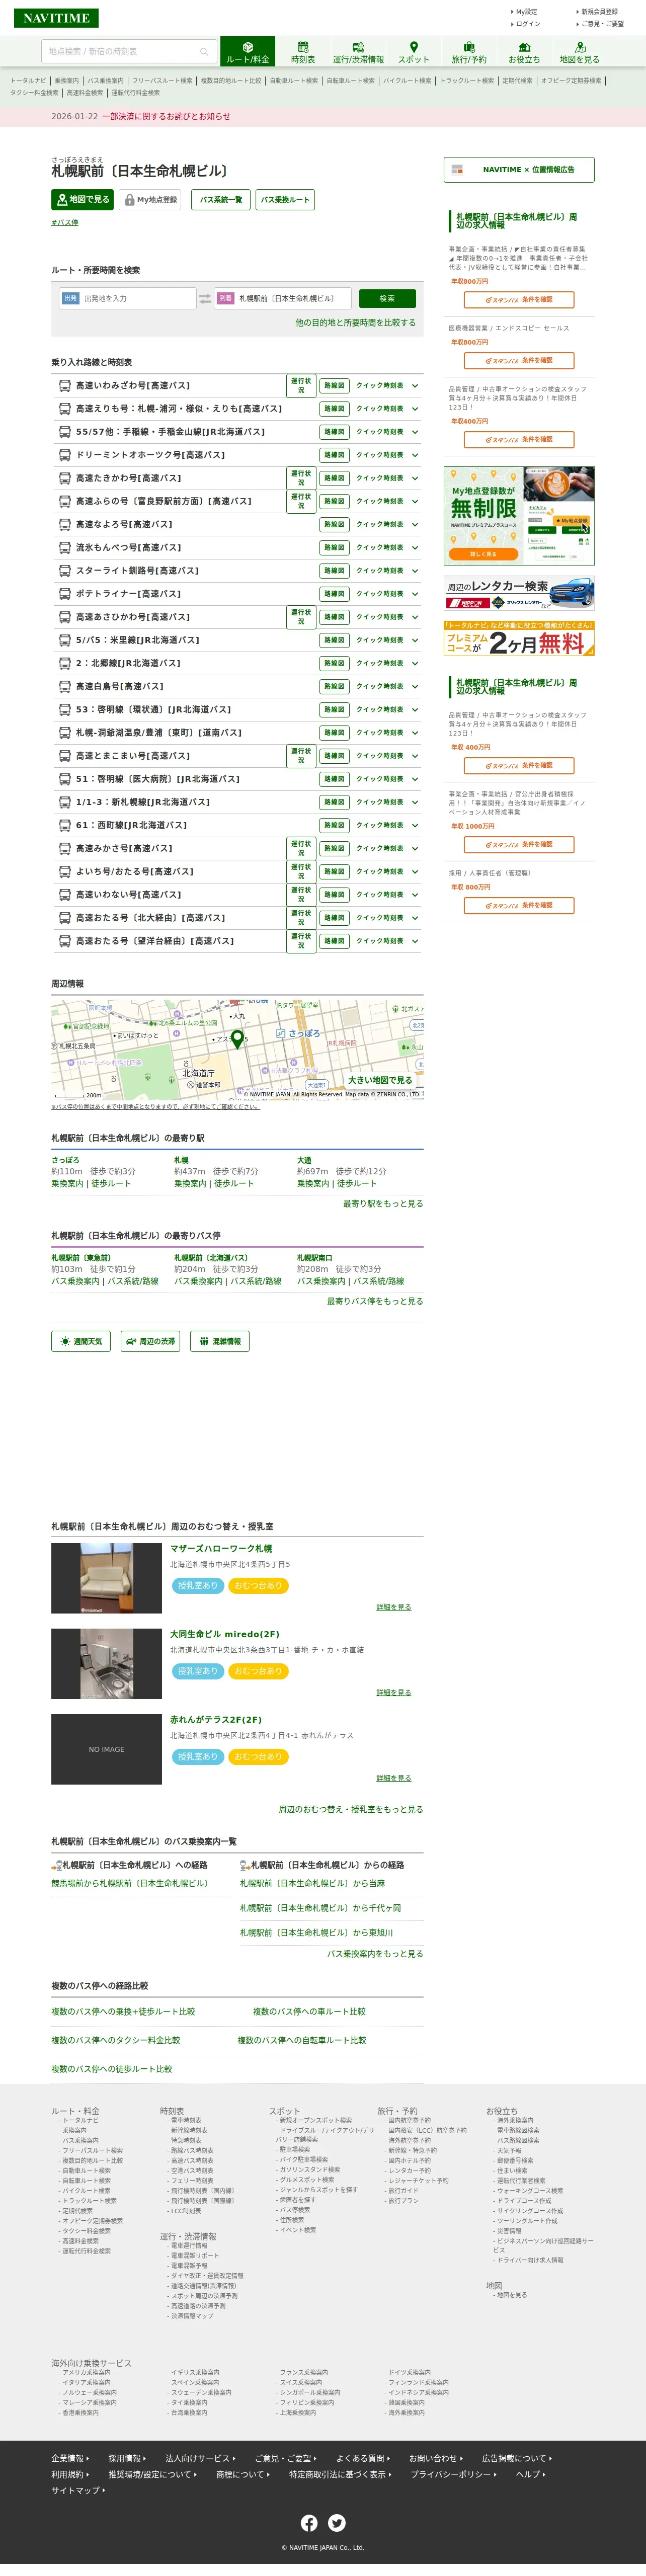Switch to the 時刻表 tab
Screen dimensions: 646x2576
click(x=303, y=52)
